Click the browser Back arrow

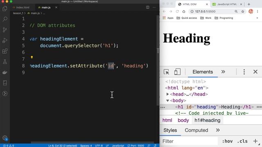[164, 11]
